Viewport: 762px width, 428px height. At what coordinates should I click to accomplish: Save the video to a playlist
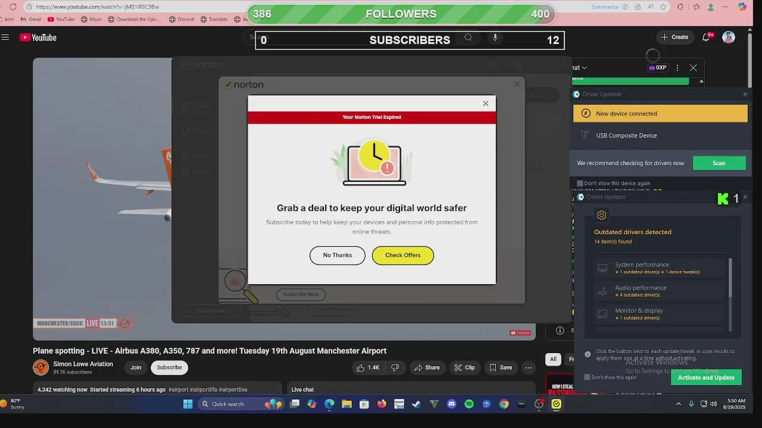pyautogui.click(x=501, y=368)
